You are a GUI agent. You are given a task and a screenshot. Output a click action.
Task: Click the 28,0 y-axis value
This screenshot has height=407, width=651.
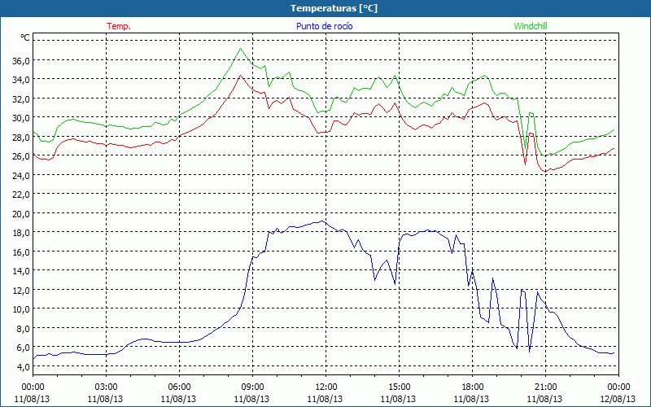pos(21,138)
